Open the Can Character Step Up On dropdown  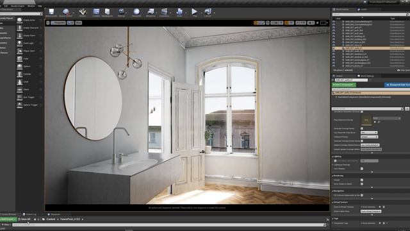(369, 133)
